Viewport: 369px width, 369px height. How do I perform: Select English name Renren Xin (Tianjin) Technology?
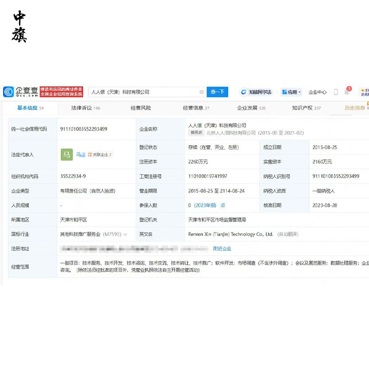point(231,234)
